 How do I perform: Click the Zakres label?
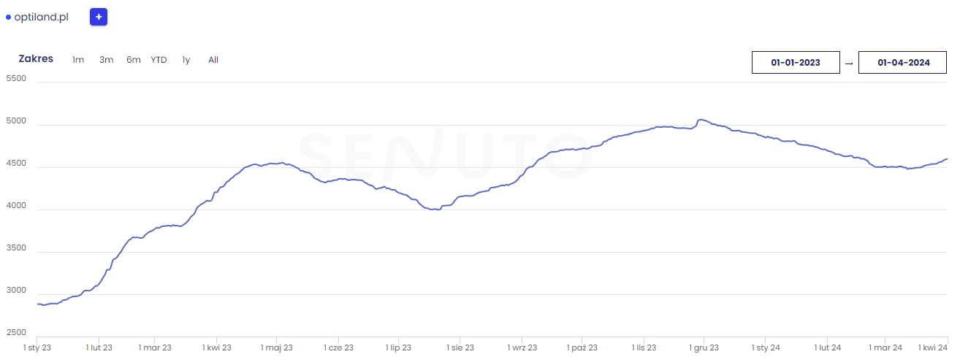point(36,58)
